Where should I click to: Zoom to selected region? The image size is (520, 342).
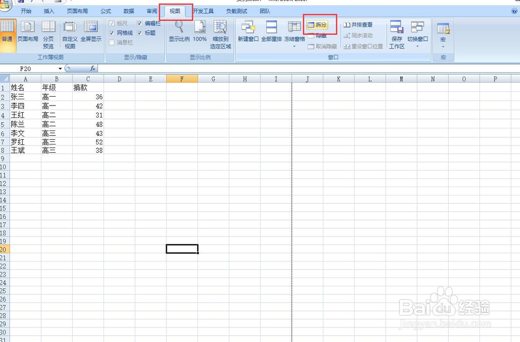coord(220,34)
